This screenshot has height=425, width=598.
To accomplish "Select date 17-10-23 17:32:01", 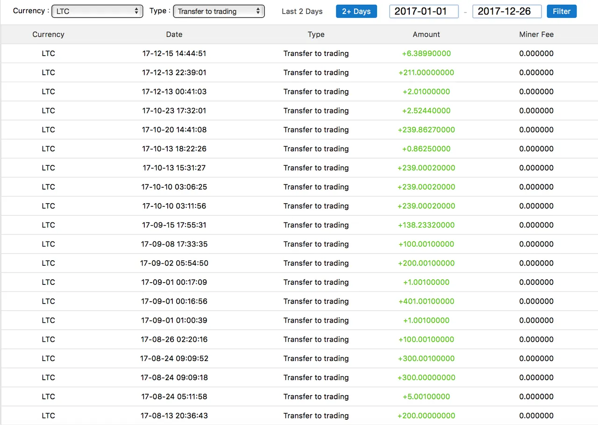I will (x=174, y=111).
